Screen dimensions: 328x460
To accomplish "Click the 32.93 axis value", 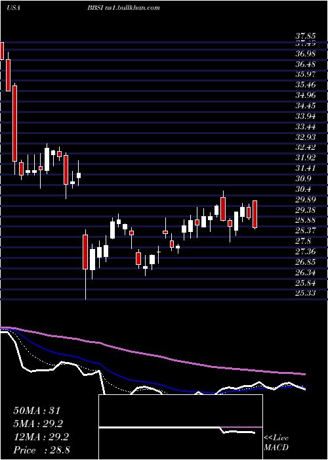I will [x=306, y=137].
